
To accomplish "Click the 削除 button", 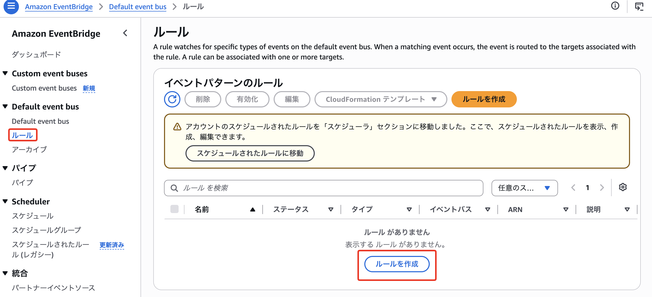I will coord(203,99).
